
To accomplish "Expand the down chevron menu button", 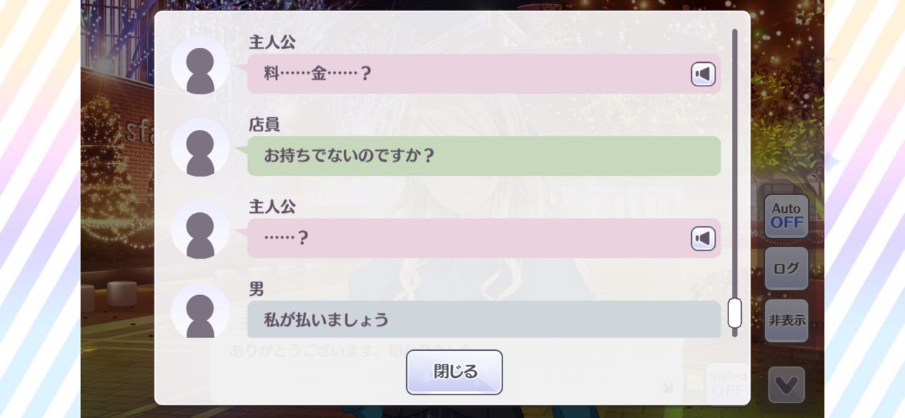I will (786, 385).
